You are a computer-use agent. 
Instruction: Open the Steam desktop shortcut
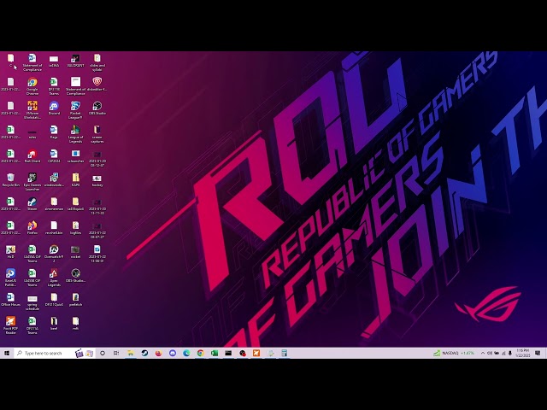pyautogui.click(x=32, y=203)
